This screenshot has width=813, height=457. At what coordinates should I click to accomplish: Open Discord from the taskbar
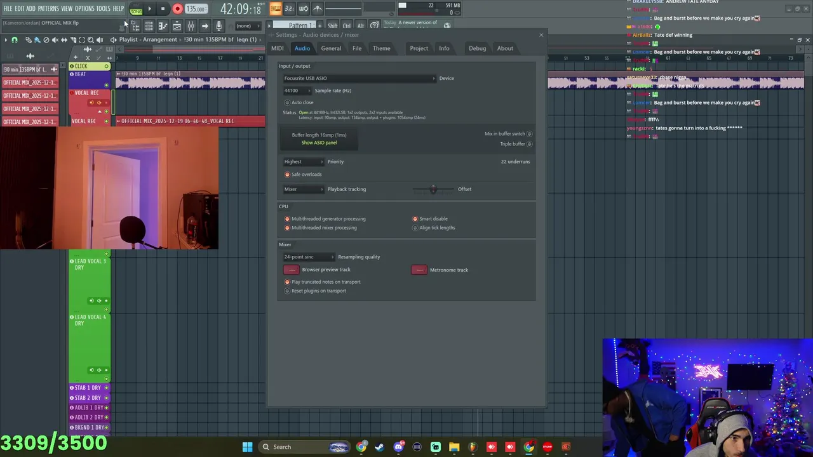tap(398, 447)
